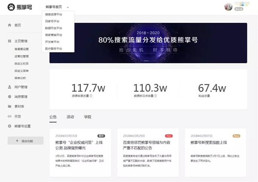The image size is (258, 182).
Task: Click the date 2018年03月29日
Action: (x=134, y=136)
